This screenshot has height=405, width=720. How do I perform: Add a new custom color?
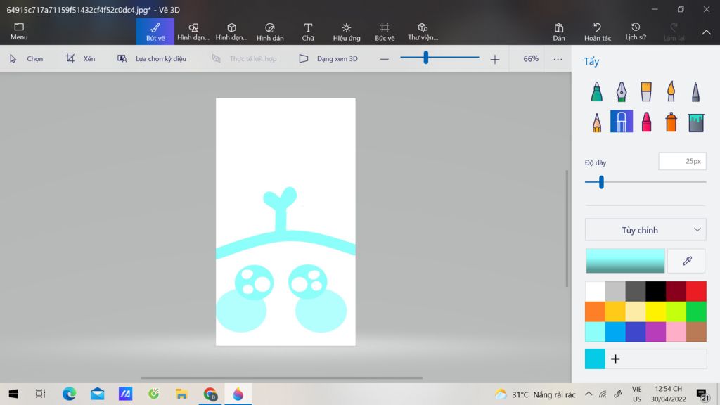click(x=615, y=359)
